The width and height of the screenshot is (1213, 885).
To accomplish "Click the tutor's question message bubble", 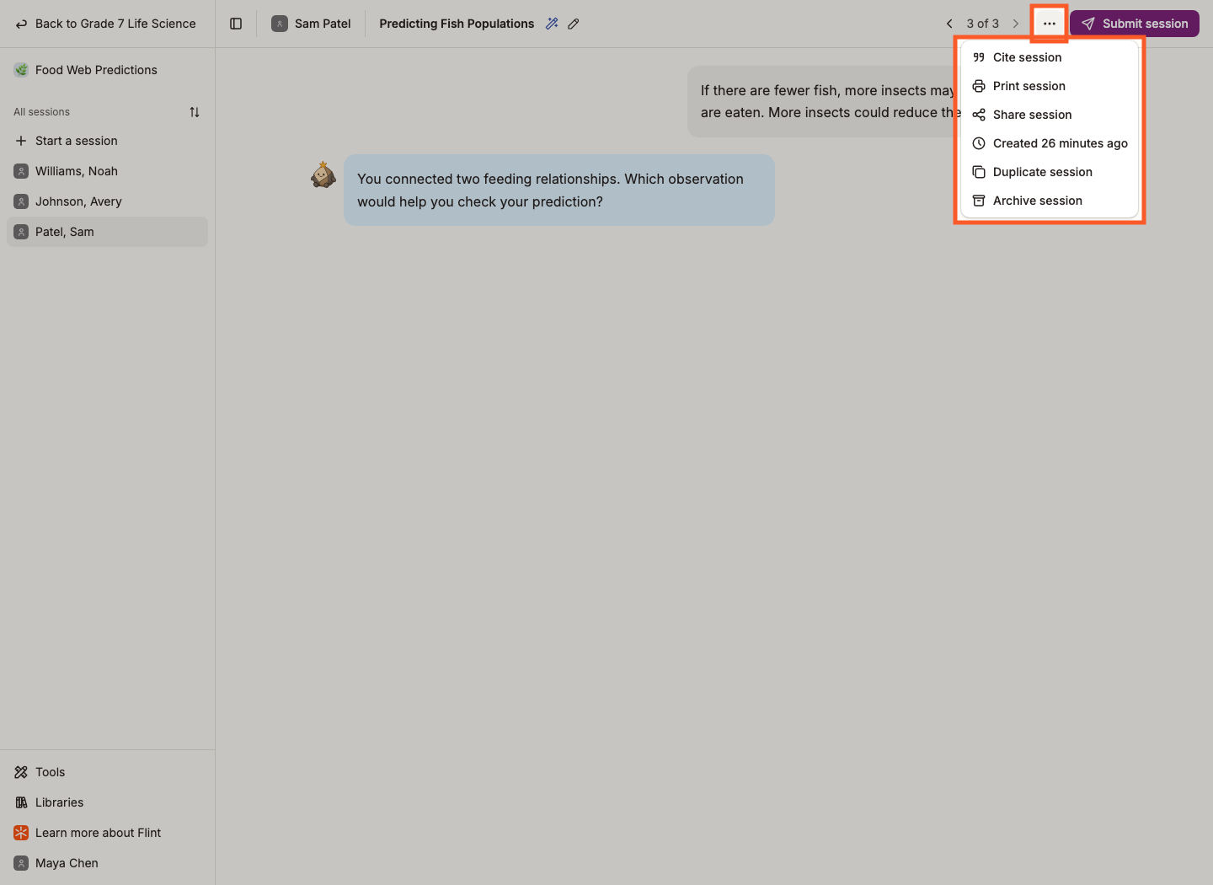I will pos(559,190).
